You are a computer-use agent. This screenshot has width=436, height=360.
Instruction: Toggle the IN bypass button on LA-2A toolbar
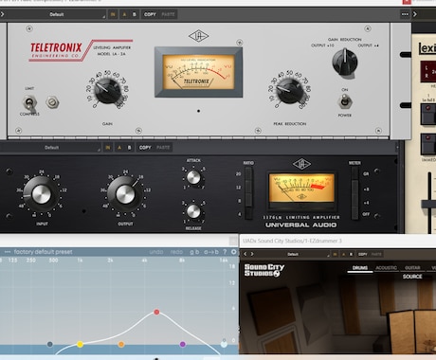click(113, 14)
